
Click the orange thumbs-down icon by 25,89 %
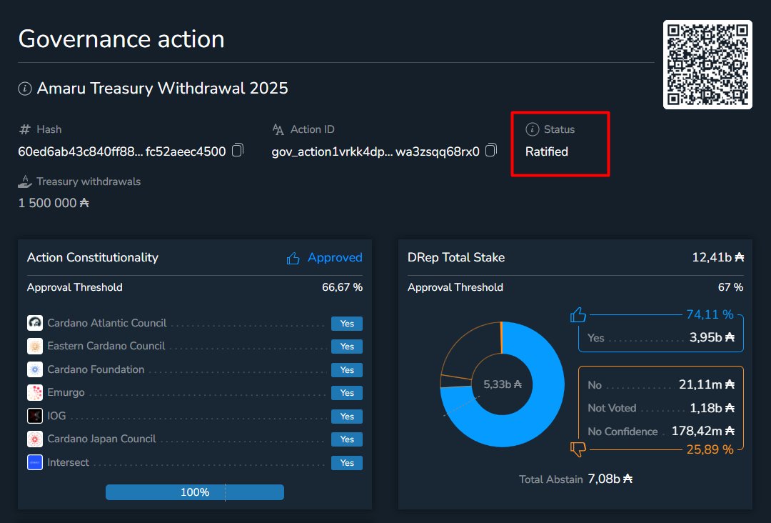(x=578, y=449)
